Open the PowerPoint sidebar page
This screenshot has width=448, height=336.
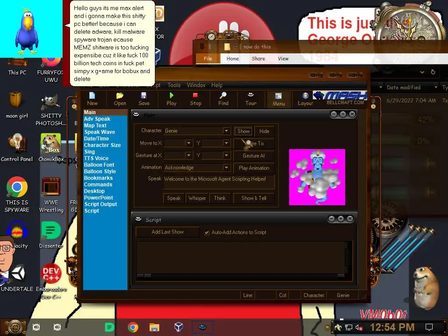pyautogui.click(x=98, y=198)
